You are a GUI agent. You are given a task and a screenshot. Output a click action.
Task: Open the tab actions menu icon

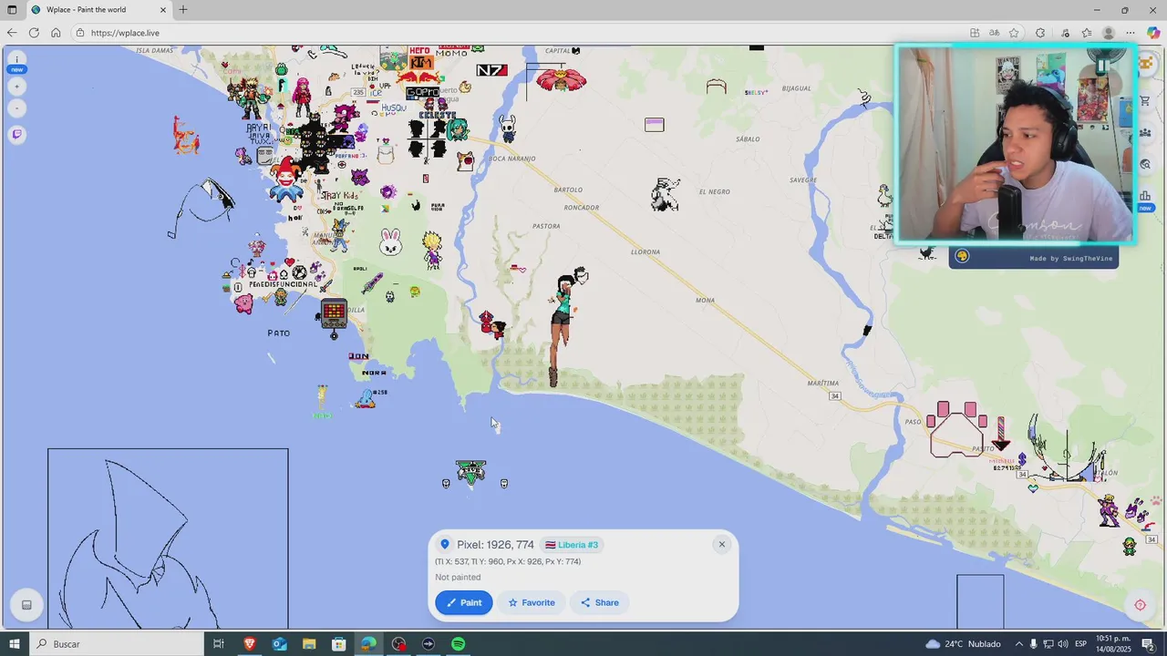[x=12, y=10]
